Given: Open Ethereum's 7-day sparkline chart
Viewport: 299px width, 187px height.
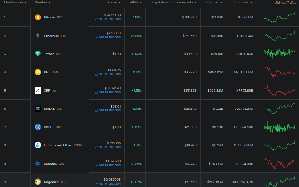Looking at the screenshot, I should click(280, 36).
